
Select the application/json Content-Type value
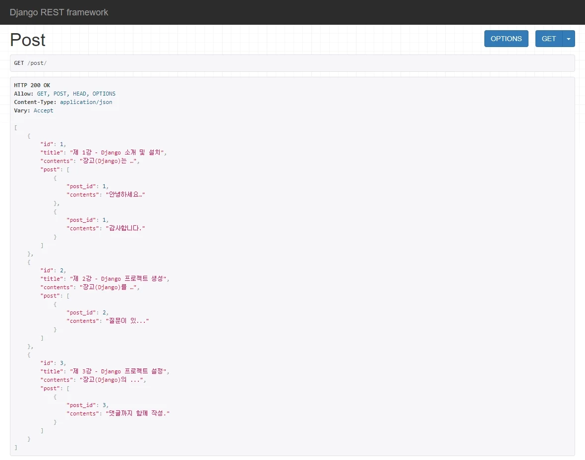tap(86, 102)
